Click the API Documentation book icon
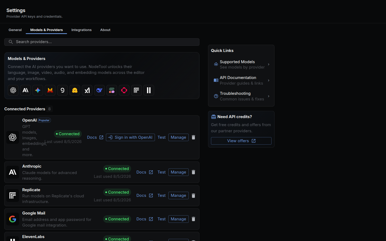386x241 pixels. tap(216, 80)
